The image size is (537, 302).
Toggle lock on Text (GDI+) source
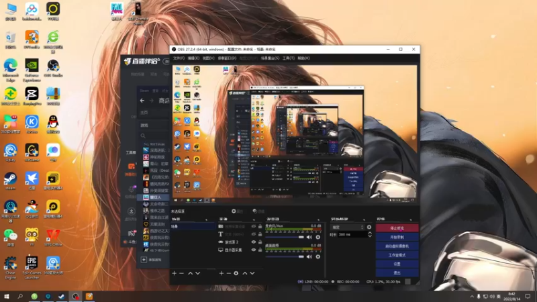pyautogui.click(x=260, y=234)
